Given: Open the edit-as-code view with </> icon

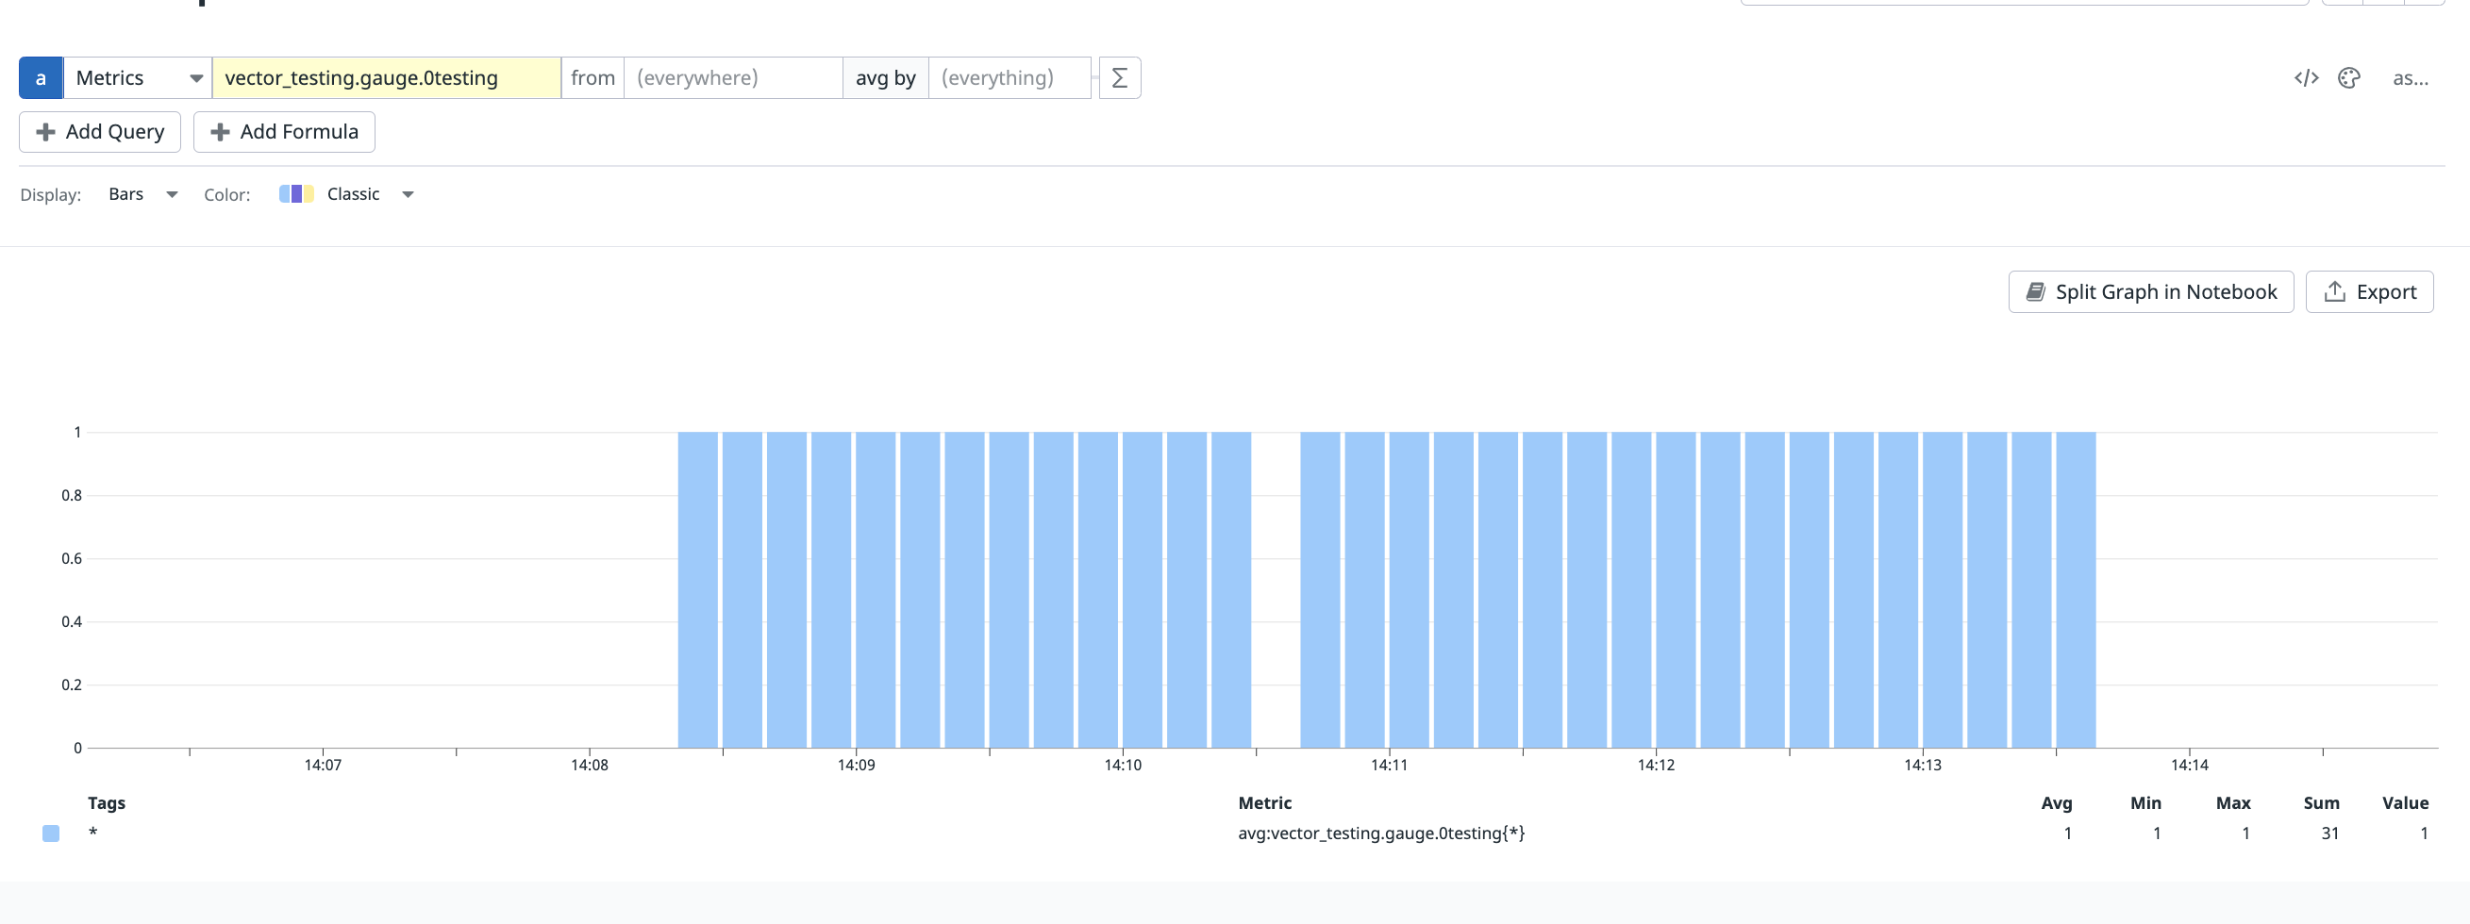Looking at the screenshot, I should click(x=2306, y=77).
